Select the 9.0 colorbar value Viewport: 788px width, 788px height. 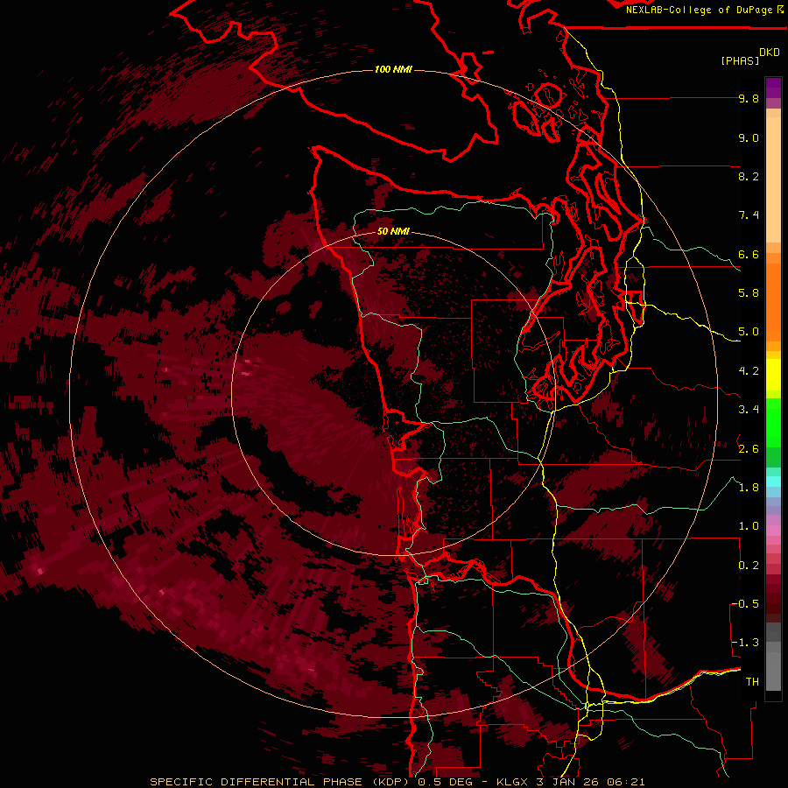coord(749,137)
